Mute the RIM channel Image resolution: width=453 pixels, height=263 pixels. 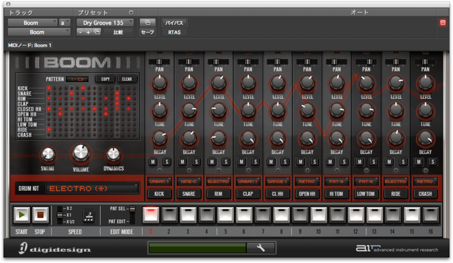[212, 162]
